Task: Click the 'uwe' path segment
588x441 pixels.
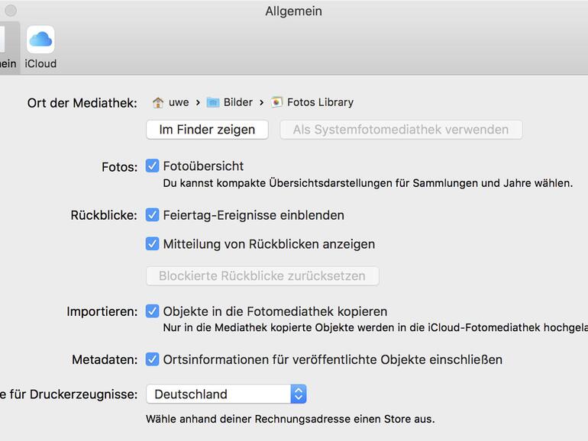Action: tap(179, 102)
